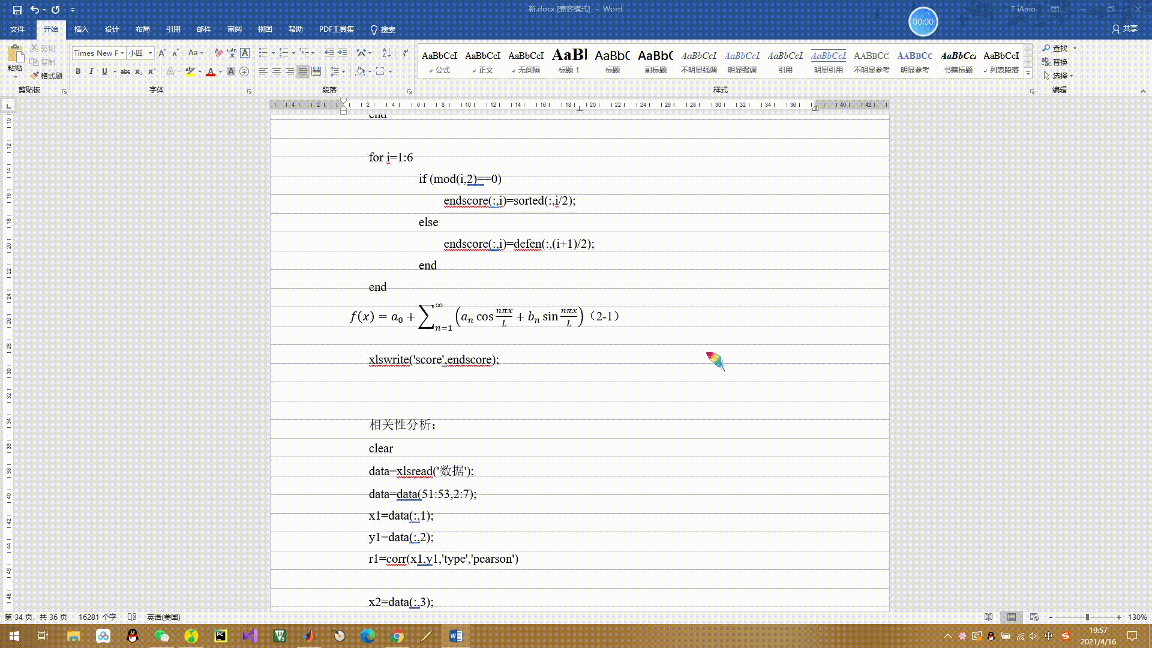Image resolution: width=1152 pixels, height=648 pixels.
Task: Toggle Italic formatting
Action: point(91,71)
